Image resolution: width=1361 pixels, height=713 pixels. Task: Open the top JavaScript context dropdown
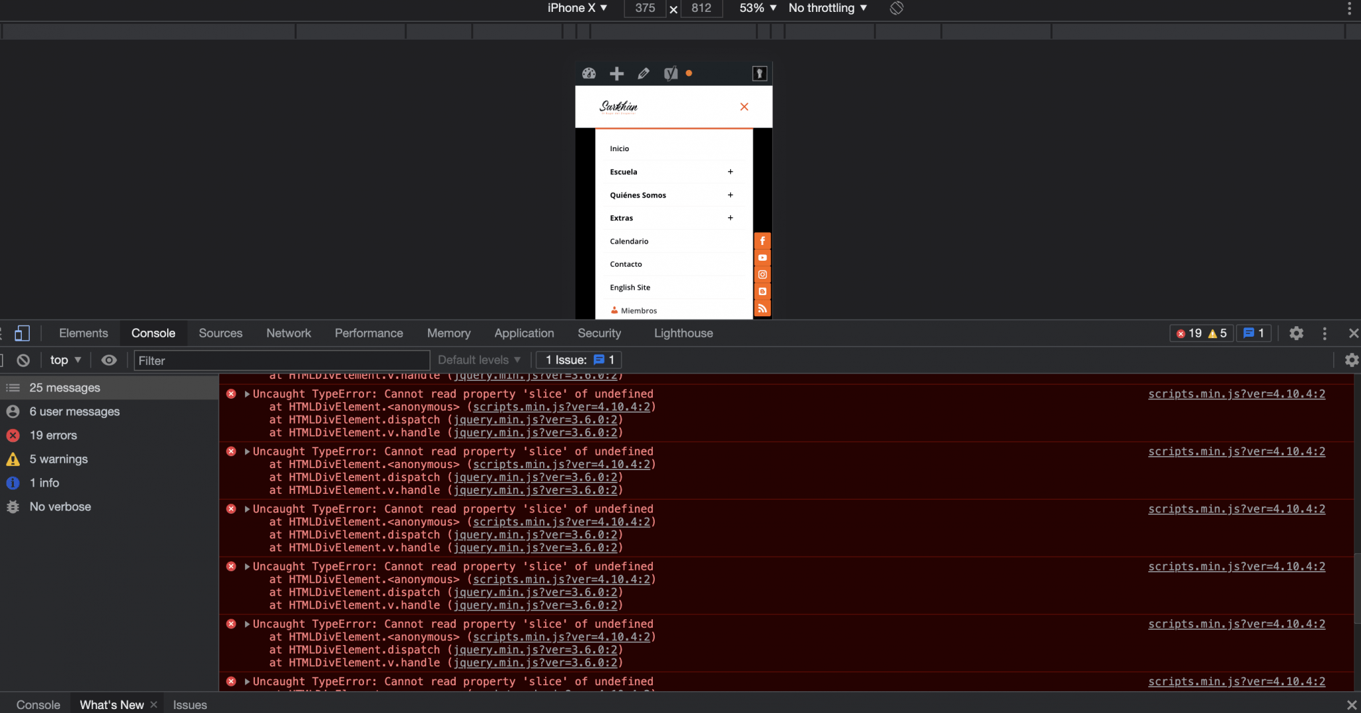[x=65, y=360]
